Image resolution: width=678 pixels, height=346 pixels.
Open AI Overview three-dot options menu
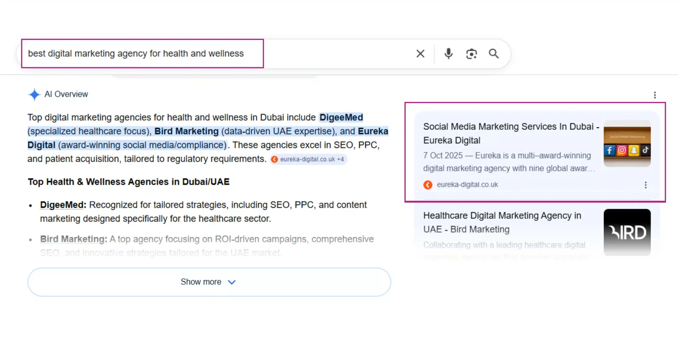655,95
